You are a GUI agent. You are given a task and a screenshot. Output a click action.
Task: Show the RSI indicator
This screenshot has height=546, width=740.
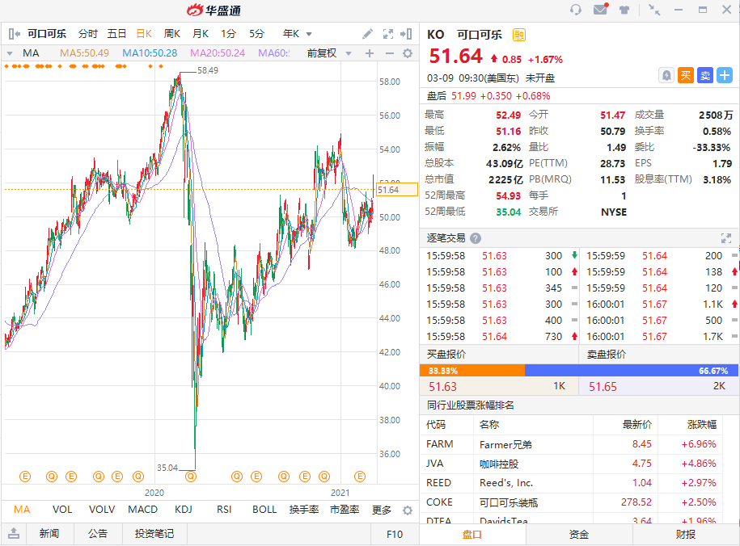click(x=224, y=510)
